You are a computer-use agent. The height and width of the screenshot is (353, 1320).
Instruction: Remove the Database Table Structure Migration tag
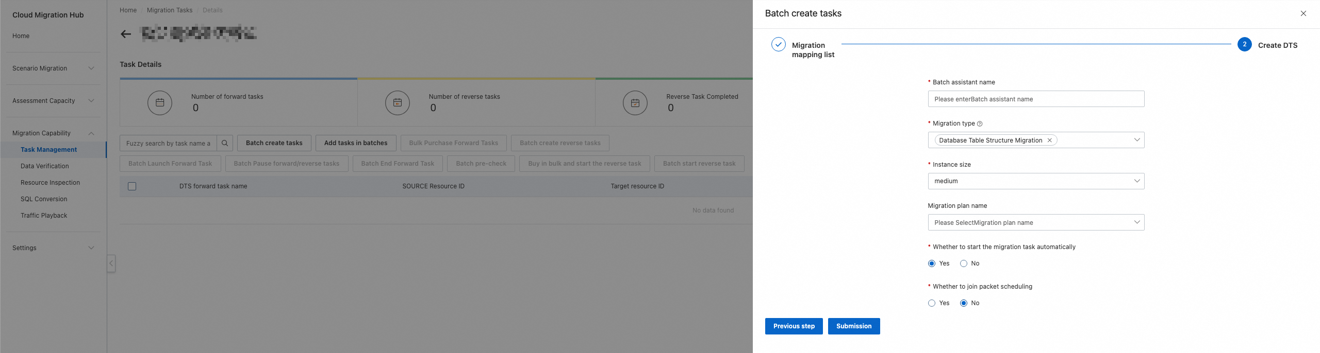pos(1049,140)
